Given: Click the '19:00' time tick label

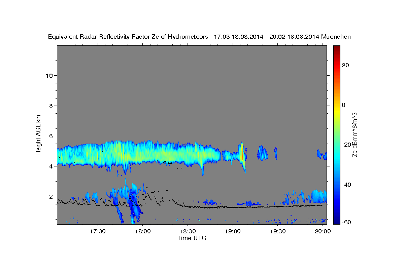Looking at the screenshot, I should click(x=233, y=232).
